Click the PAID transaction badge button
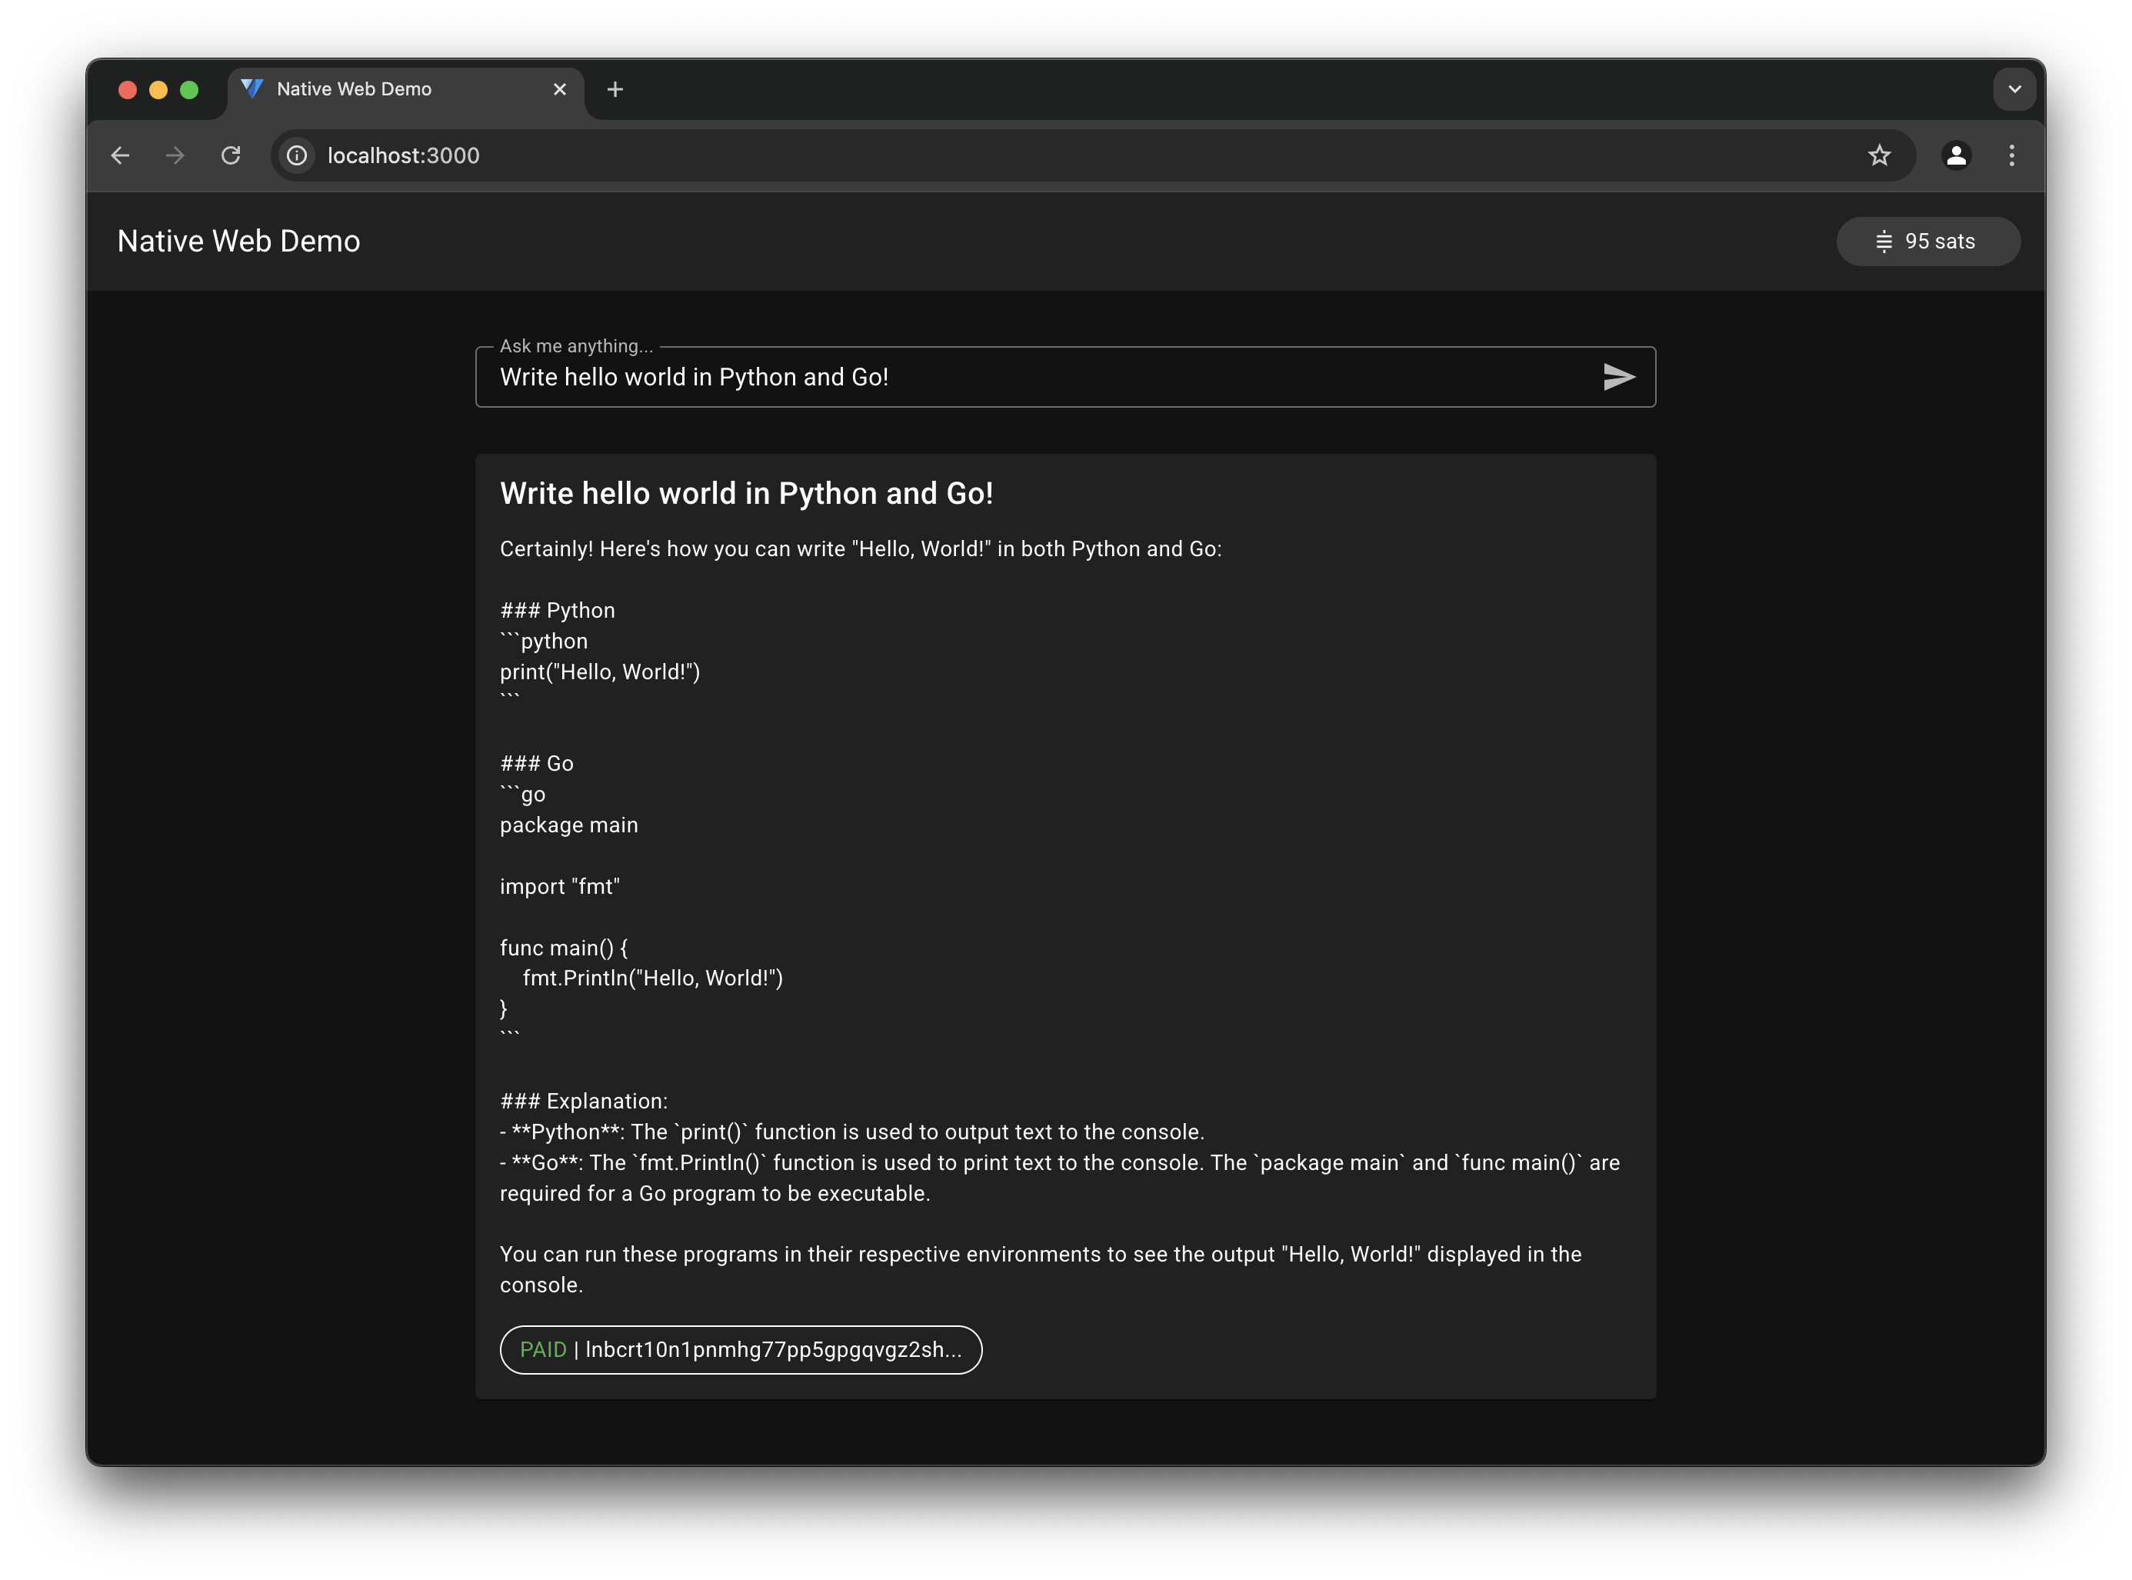 740,1349
